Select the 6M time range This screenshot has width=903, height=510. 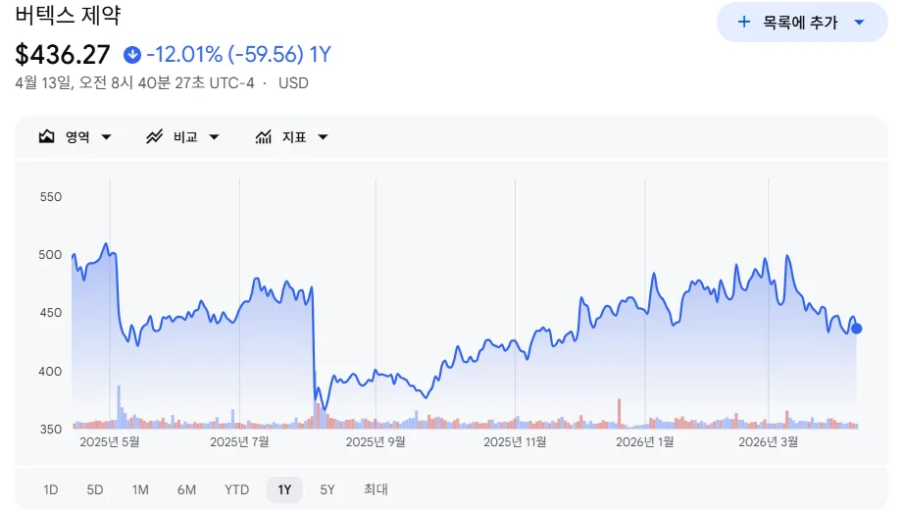[x=186, y=489]
